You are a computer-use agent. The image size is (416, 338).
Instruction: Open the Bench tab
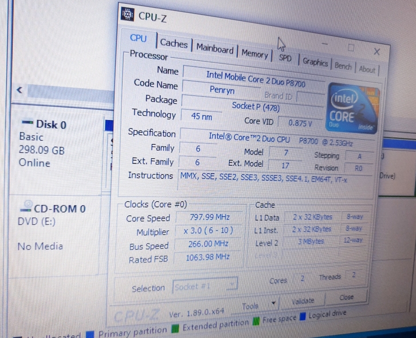[x=343, y=66]
